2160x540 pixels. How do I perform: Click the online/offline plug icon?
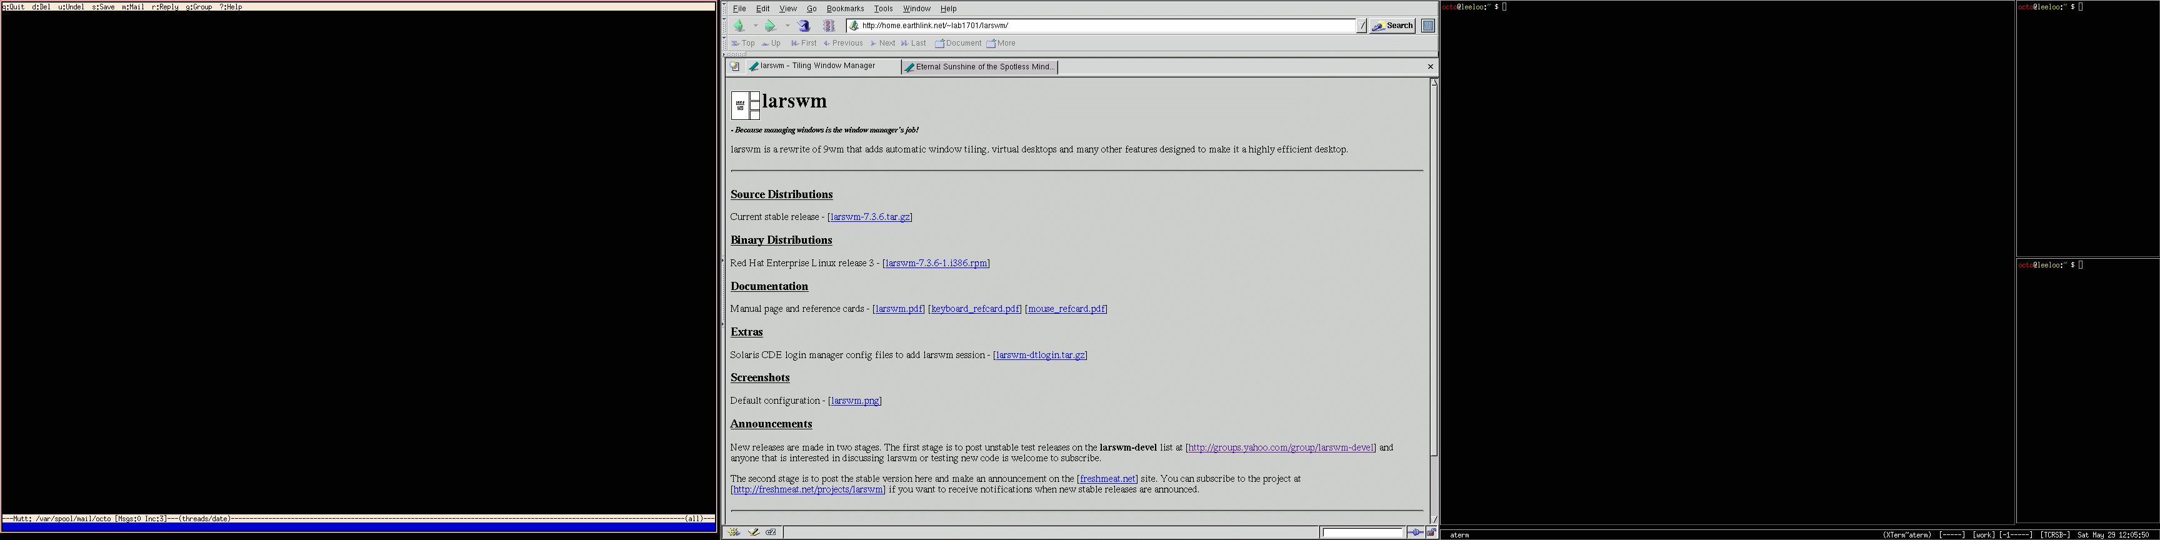pos(1416,532)
